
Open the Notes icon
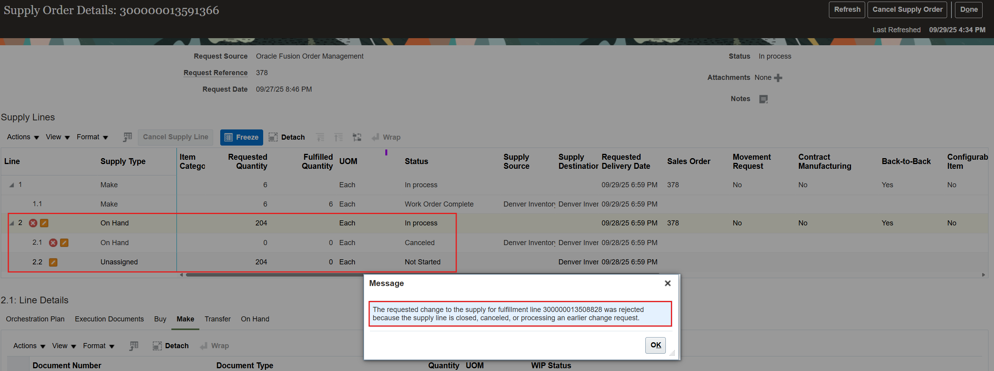click(x=764, y=99)
